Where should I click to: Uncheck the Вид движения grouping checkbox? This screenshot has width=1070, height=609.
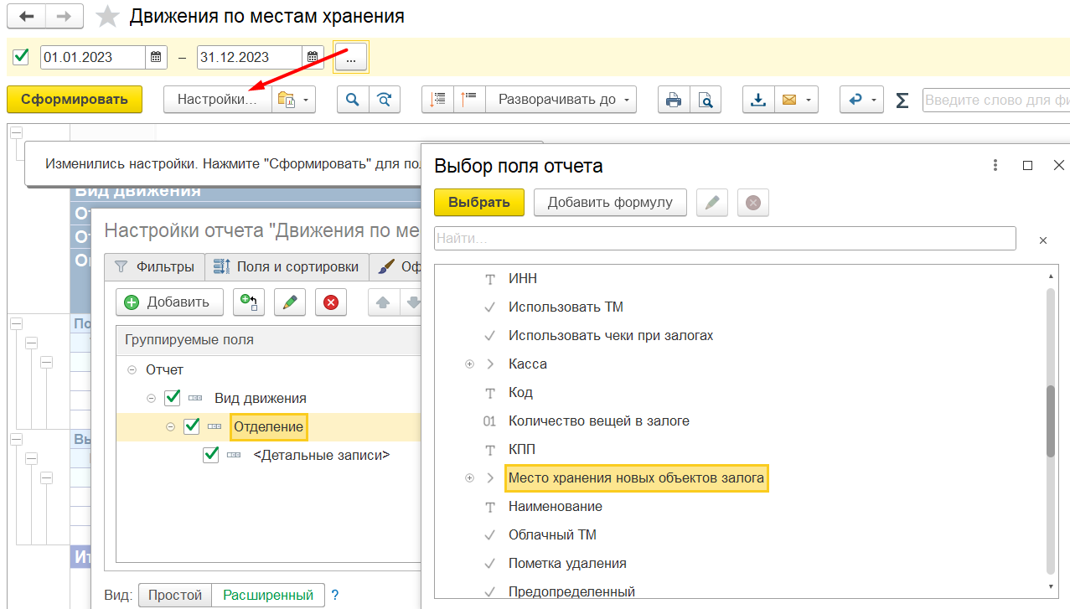173,398
